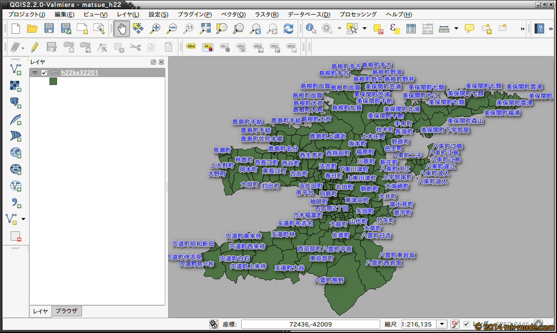
Task: Open the scale ratio dropdown
Action: click(442, 324)
